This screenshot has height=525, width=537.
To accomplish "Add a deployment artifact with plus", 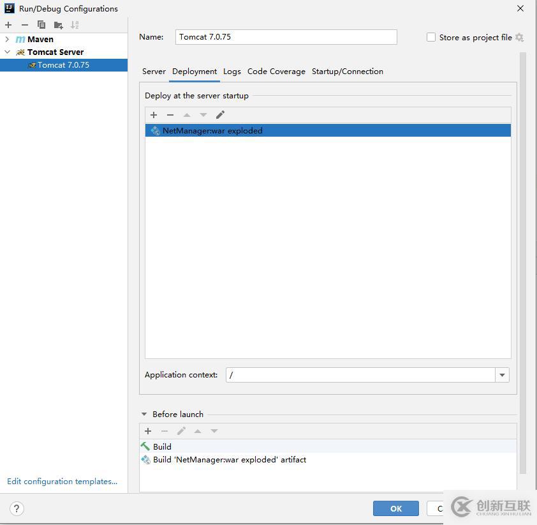I will [154, 115].
